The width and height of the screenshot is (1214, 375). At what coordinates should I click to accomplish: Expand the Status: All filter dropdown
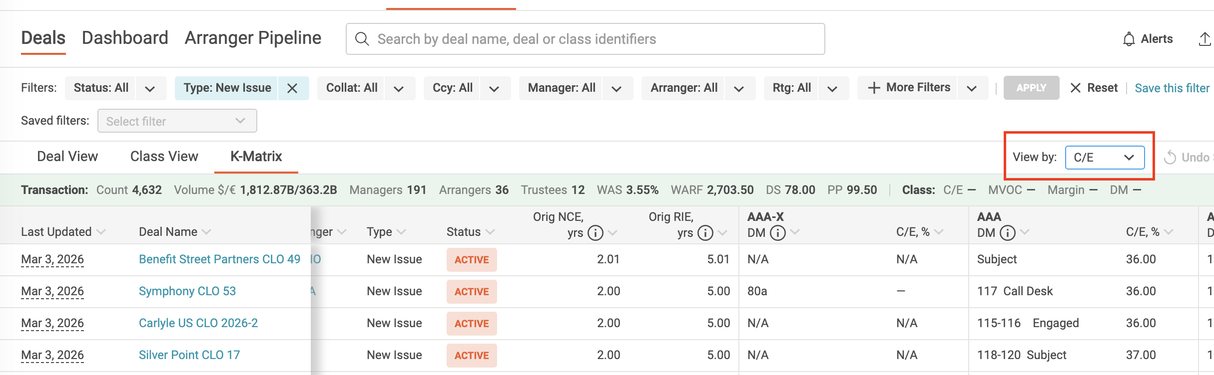tap(149, 89)
